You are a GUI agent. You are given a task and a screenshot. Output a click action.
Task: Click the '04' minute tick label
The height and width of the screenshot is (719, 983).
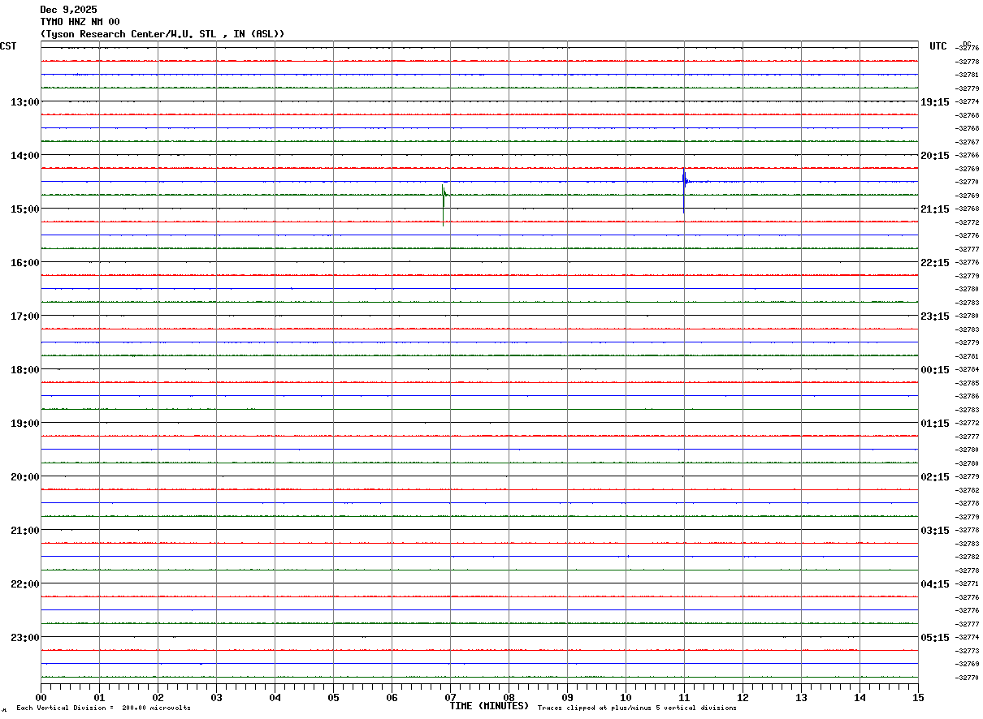[275, 697]
